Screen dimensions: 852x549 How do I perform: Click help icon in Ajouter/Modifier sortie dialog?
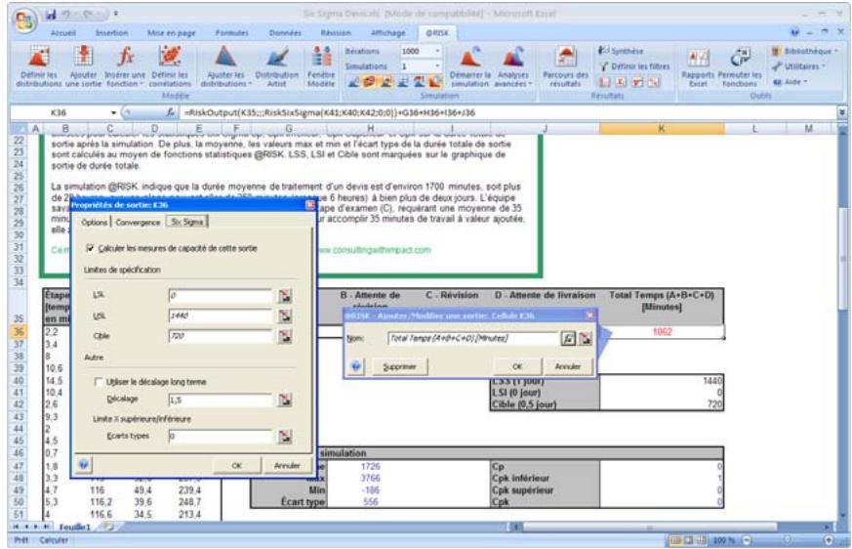(x=356, y=366)
